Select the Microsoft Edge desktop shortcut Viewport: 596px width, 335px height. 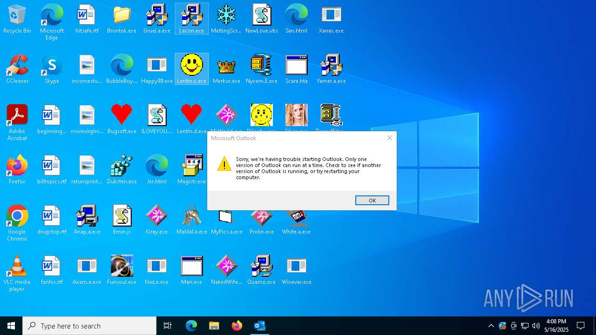[52, 22]
